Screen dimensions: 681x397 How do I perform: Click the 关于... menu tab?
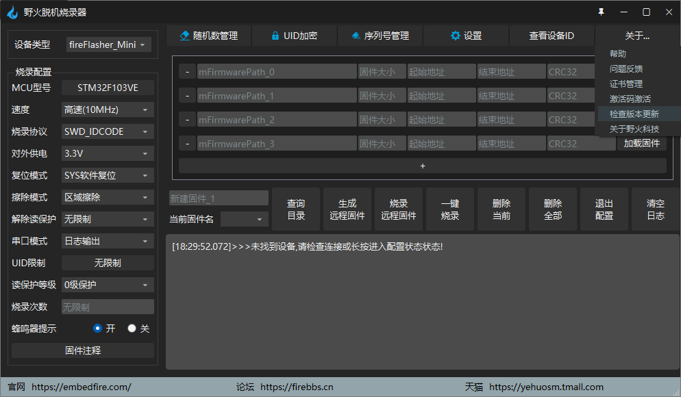click(x=637, y=36)
